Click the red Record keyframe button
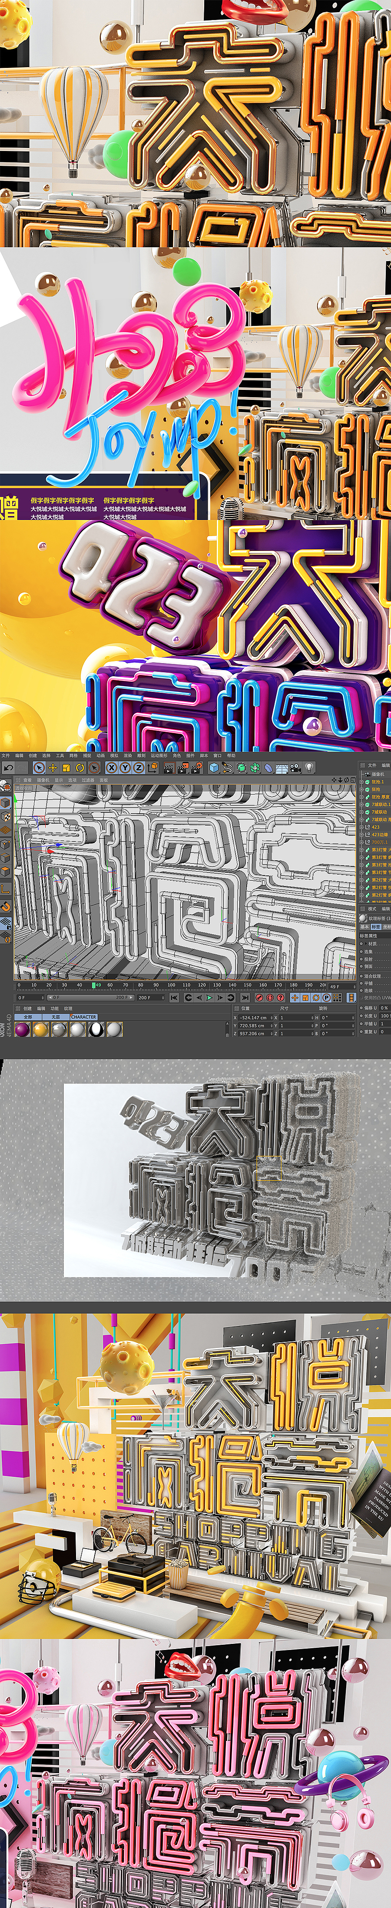Image resolution: width=391 pixels, height=1908 pixels. tap(258, 998)
